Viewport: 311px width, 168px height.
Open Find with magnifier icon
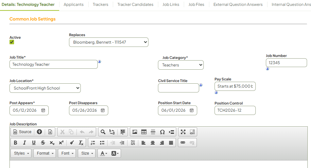click(103, 132)
